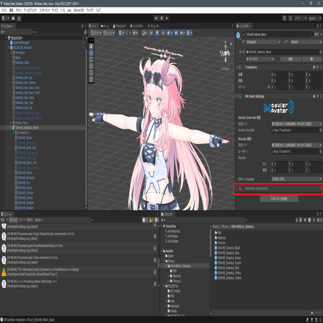Click the prefab Open button
Screen dimensions: 323x323
pyautogui.click(x=312, y=59)
